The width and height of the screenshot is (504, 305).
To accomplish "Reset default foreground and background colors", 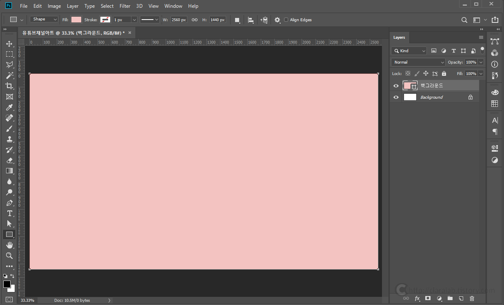I will tap(5, 276).
